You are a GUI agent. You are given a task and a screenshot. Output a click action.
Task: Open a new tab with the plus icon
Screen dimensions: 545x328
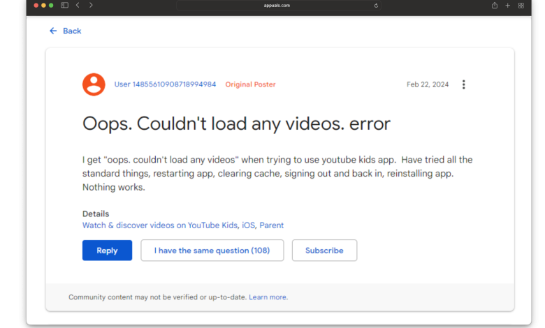[508, 5]
